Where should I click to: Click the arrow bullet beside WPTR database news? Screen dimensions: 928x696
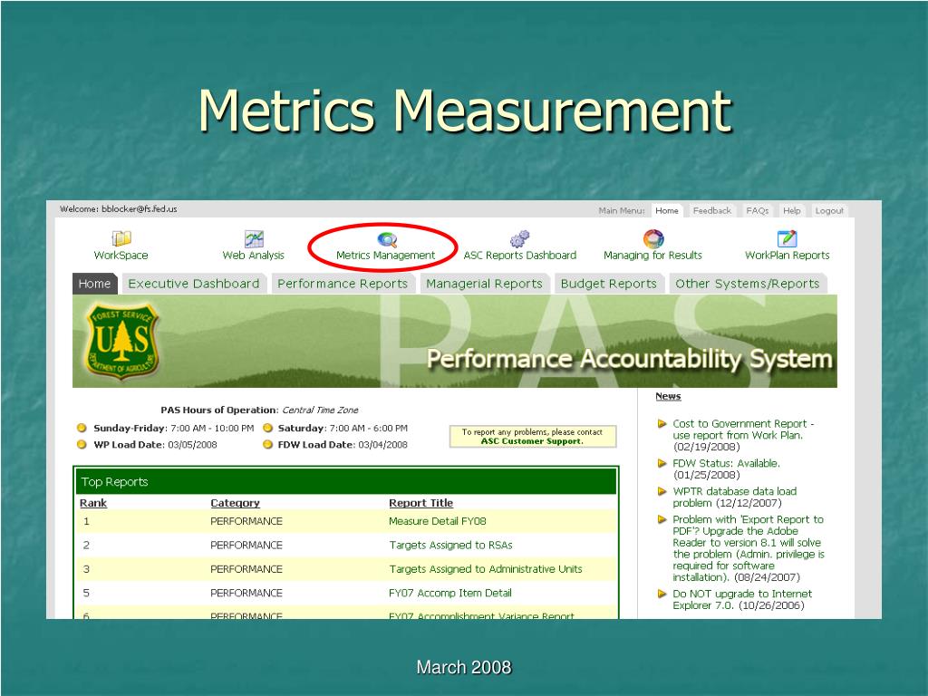coord(662,491)
